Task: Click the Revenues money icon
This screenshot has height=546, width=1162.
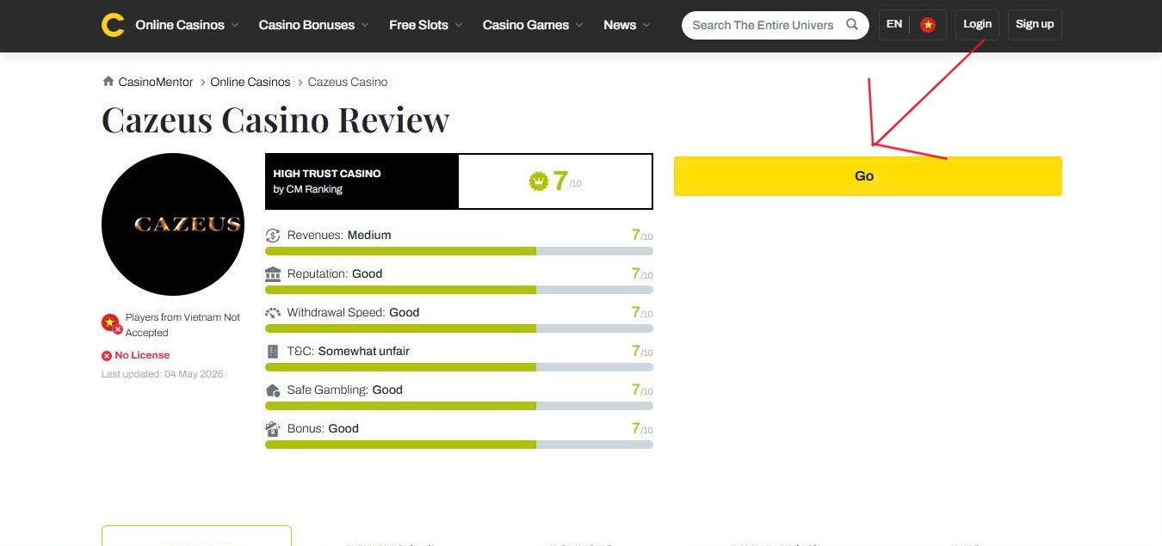Action: click(273, 236)
